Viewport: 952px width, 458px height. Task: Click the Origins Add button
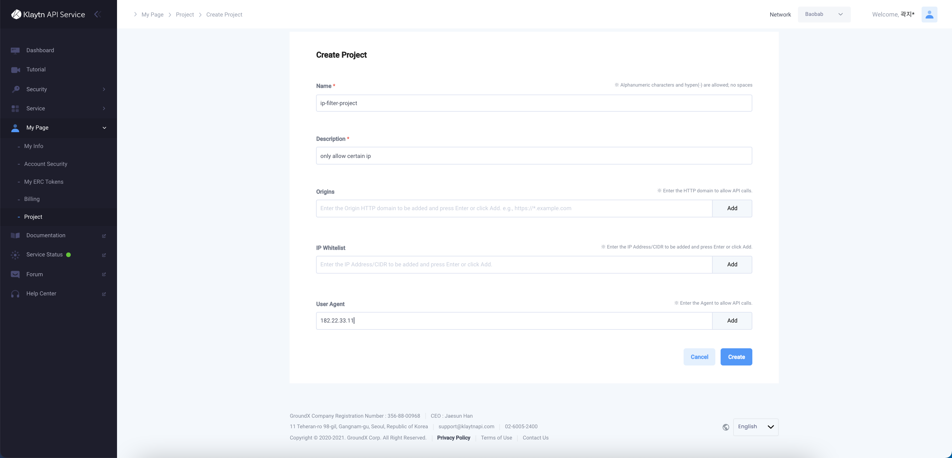point(732,208)
